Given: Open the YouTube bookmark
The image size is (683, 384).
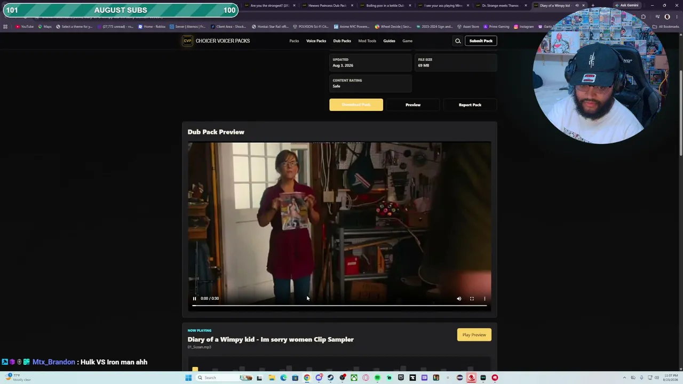Looking at the screenshot, I should pos(25,27).
